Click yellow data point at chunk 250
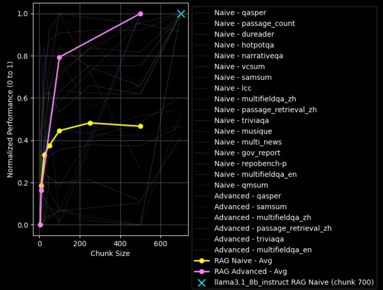This screenshot has height=290, width=383. pos(90,123)
